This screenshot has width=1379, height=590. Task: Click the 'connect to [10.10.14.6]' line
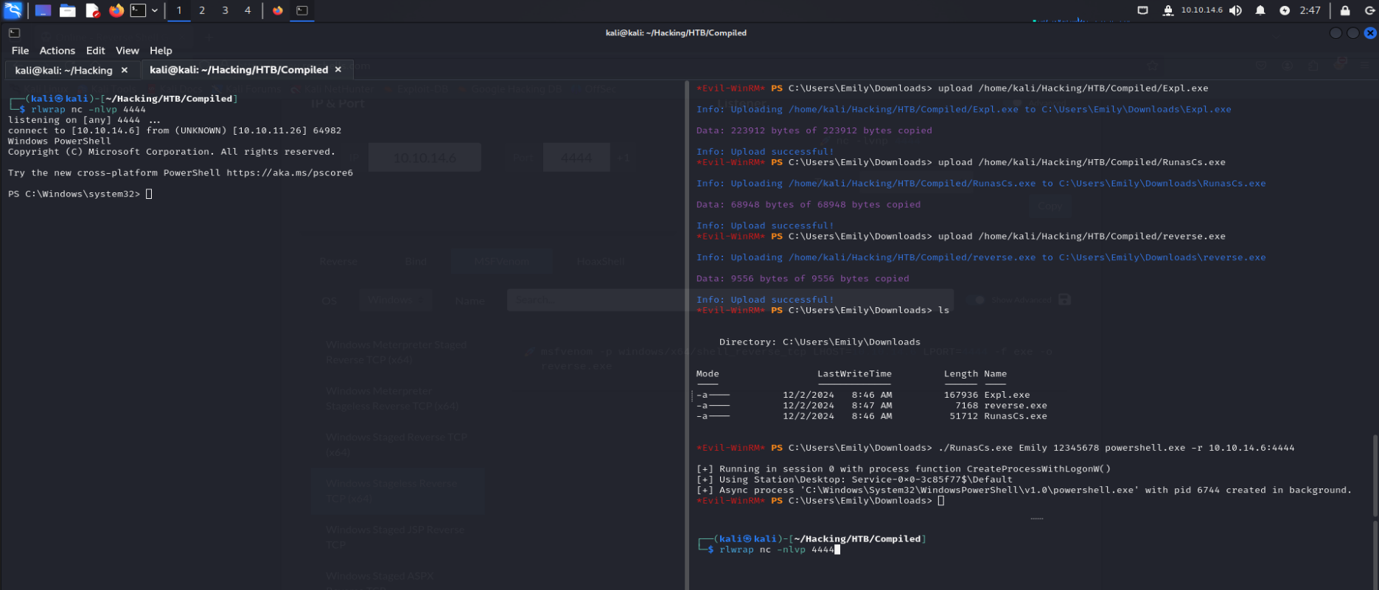tap(175, 130)
